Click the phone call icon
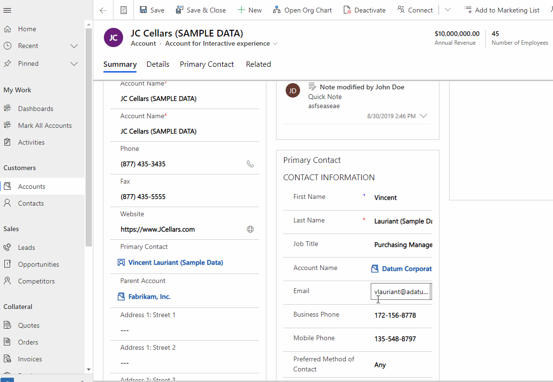Viewport: 553px width, 382px height. click(x=250, y=164)
